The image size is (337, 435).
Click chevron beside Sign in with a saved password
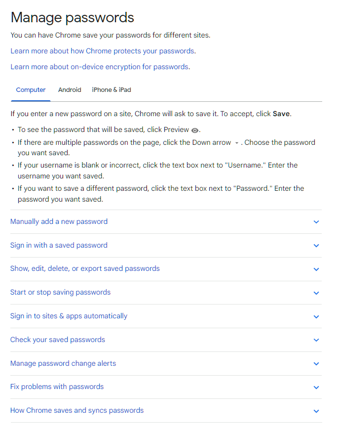[x=316, y=246]
